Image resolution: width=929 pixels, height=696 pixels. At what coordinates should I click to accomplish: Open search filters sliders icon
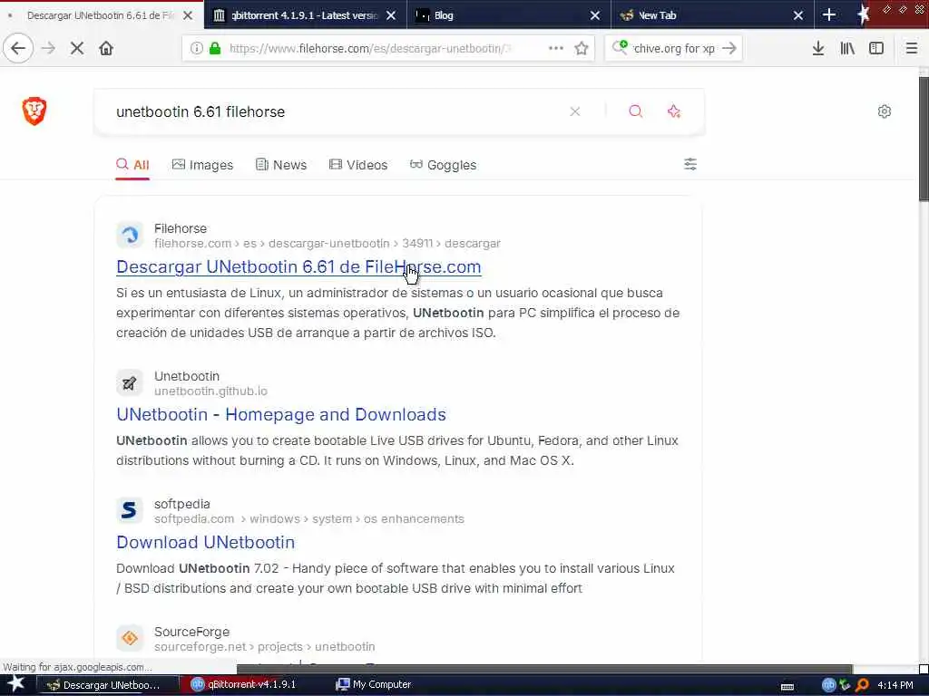pos(690,164)
